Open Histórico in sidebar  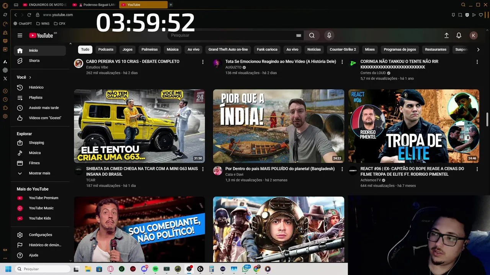click(x=40, y=87)
